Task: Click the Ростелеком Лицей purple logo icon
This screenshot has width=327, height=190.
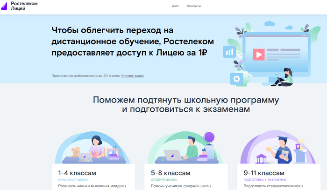Action: [4, 6]
